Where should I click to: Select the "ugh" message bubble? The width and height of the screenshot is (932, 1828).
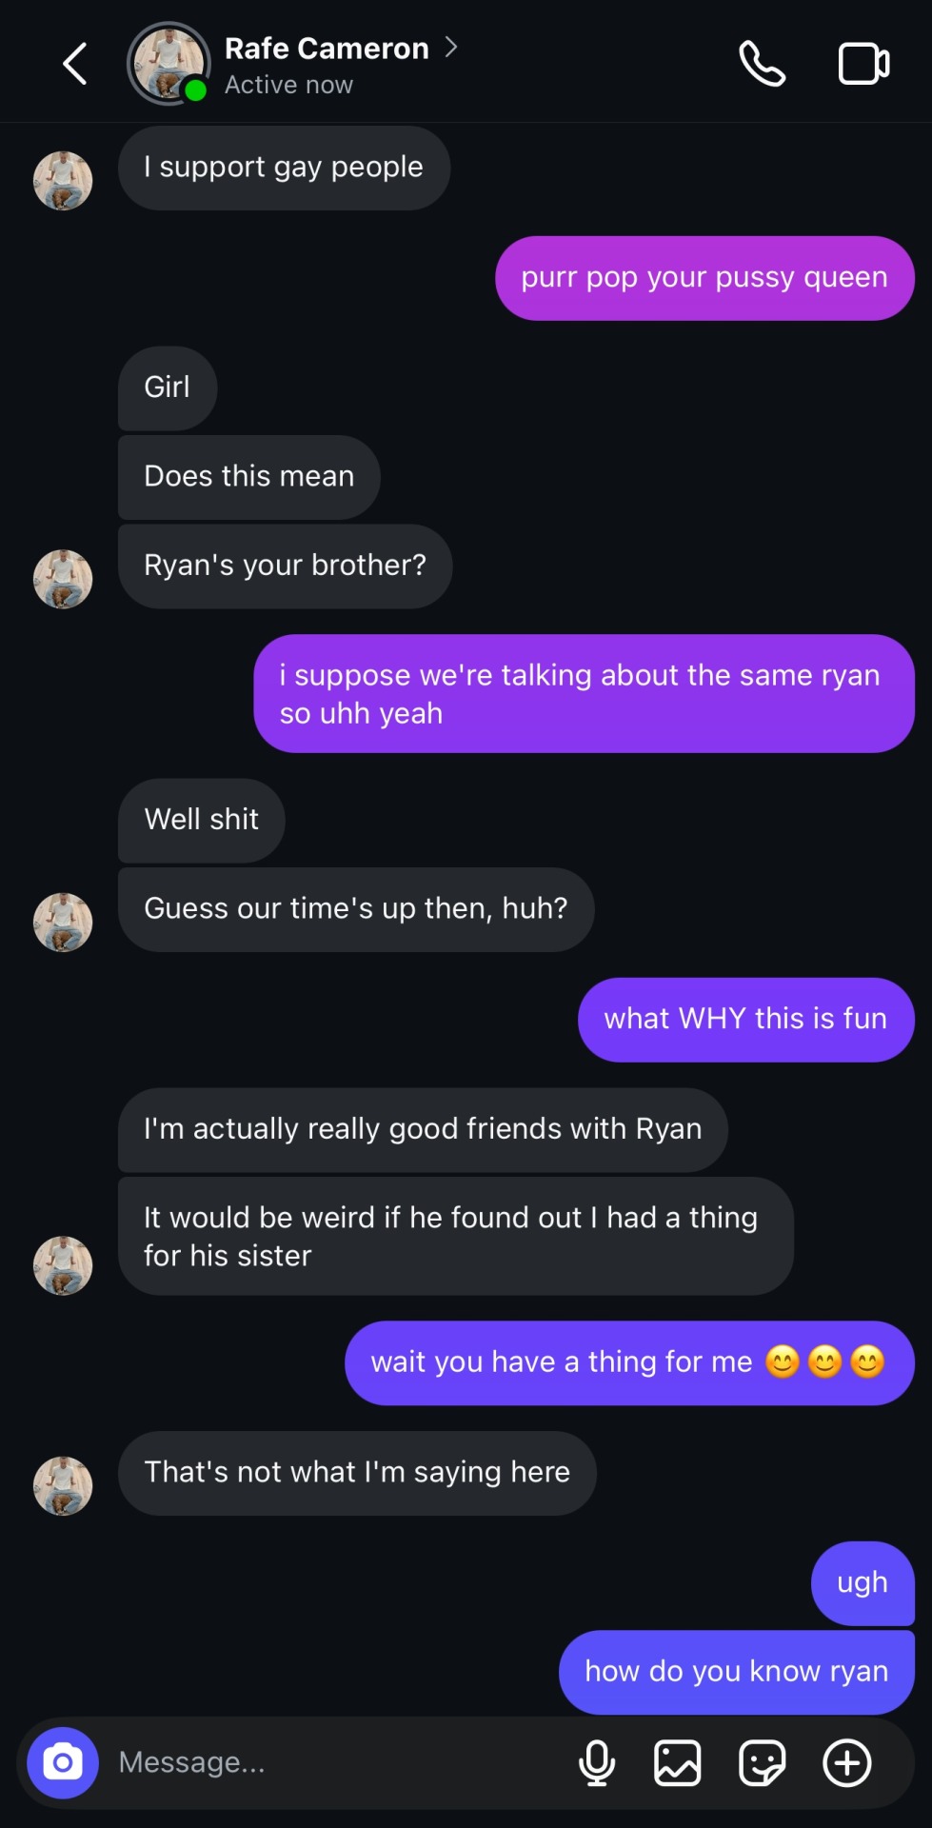click(862, 1582)
